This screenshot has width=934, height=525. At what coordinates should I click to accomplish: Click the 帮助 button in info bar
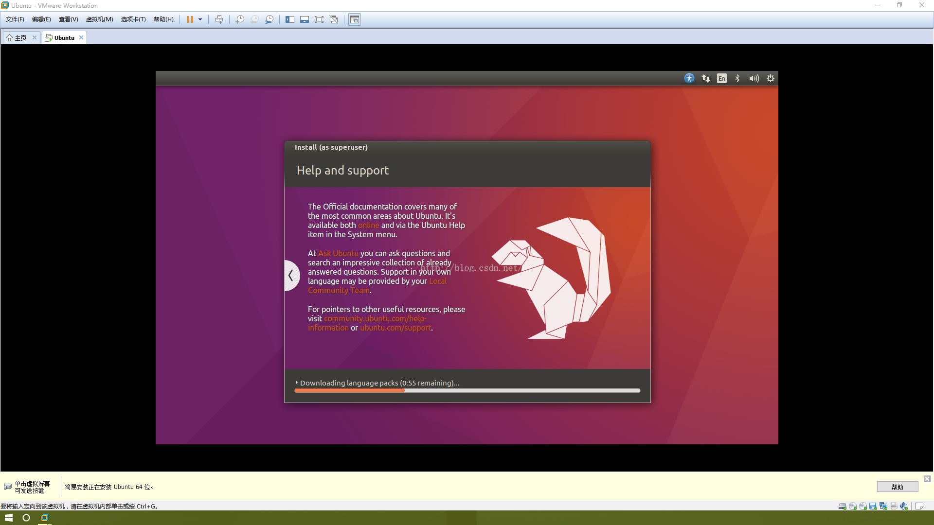897,487
